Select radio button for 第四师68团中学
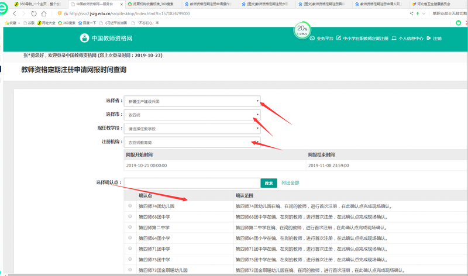 point(130,216)
